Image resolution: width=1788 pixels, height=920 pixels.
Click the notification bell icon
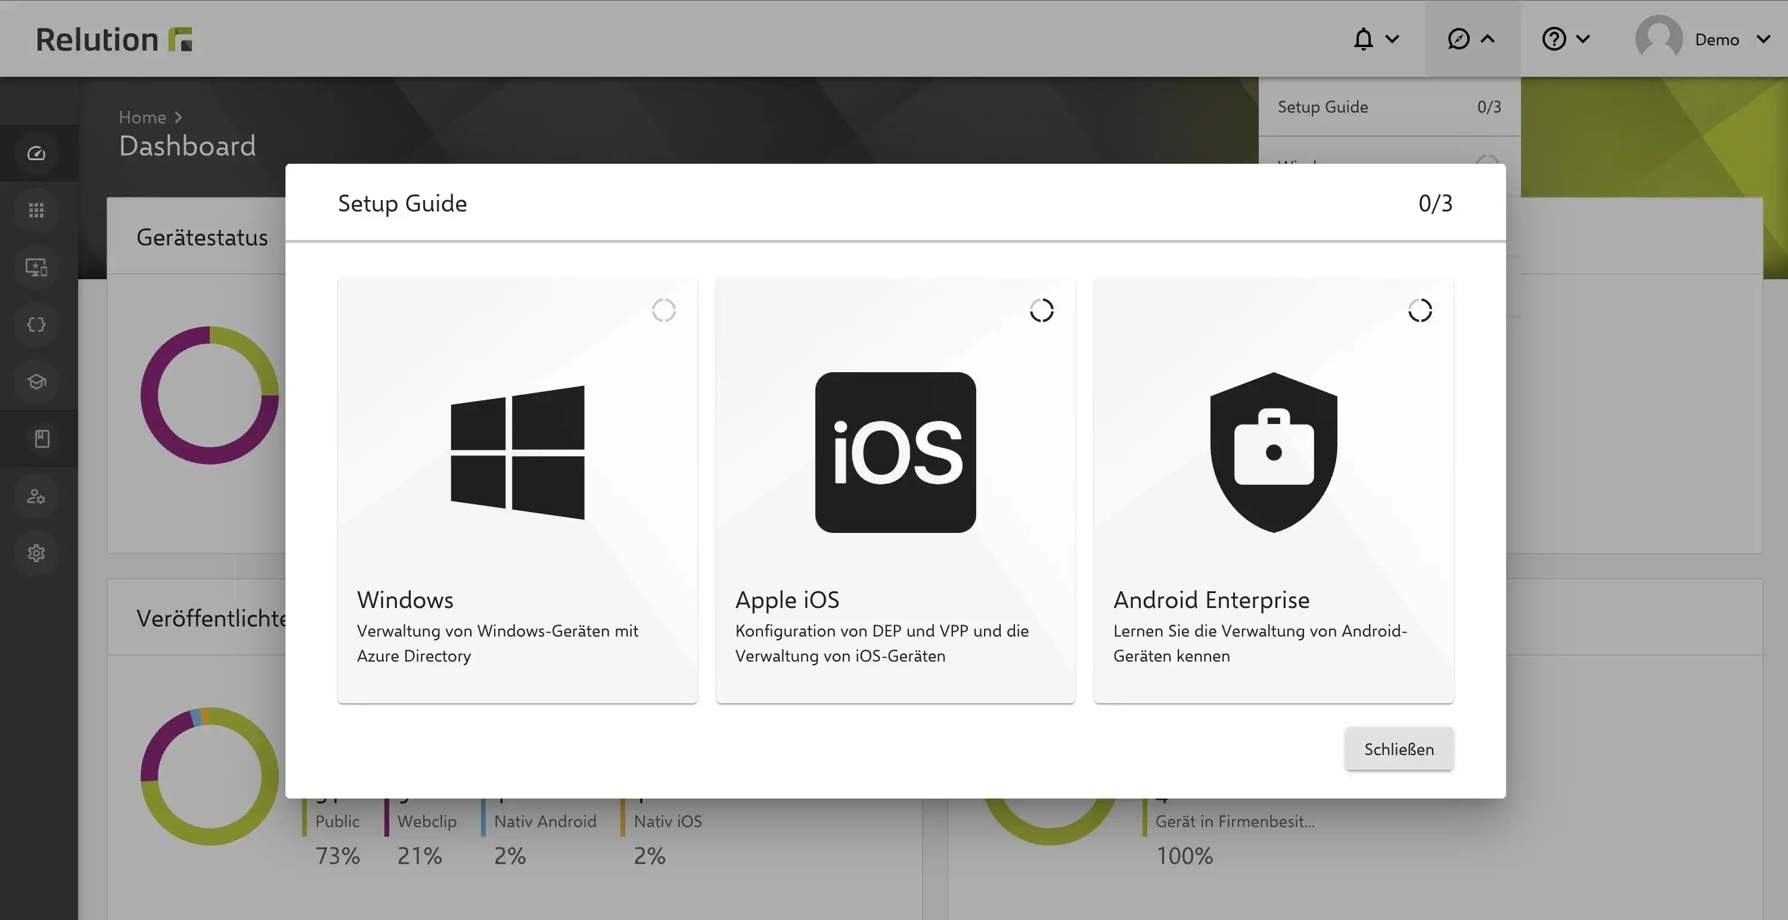pyautogui.click(x=1363, y=39)
